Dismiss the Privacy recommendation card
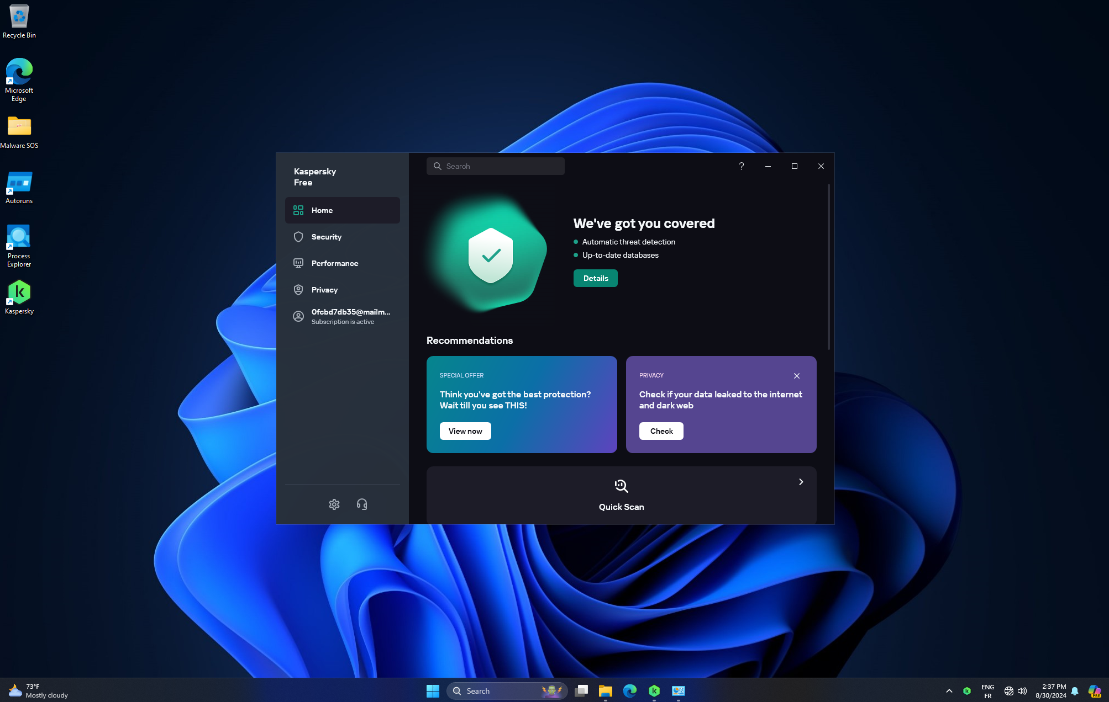 pos(796,376)
